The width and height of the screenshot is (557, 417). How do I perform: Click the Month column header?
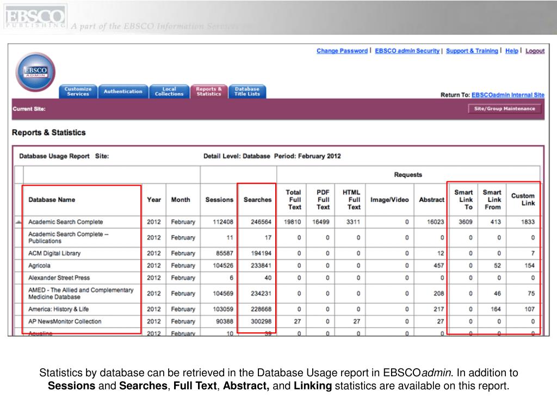[181, 200]
